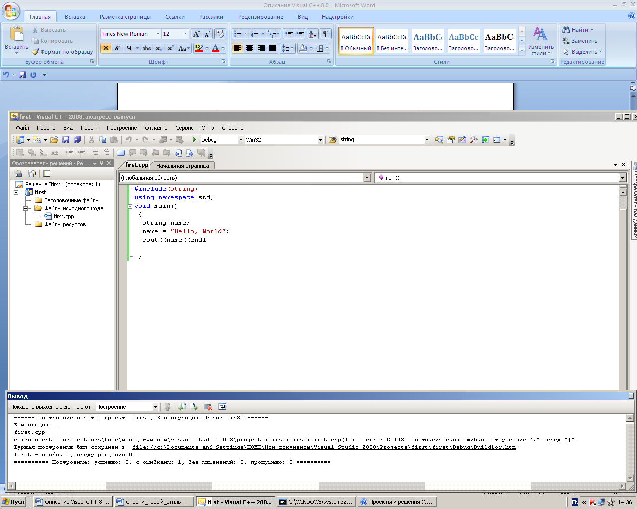Click the Cut scissors icon in Visual C++ toolbar

[x=91, y=140]
